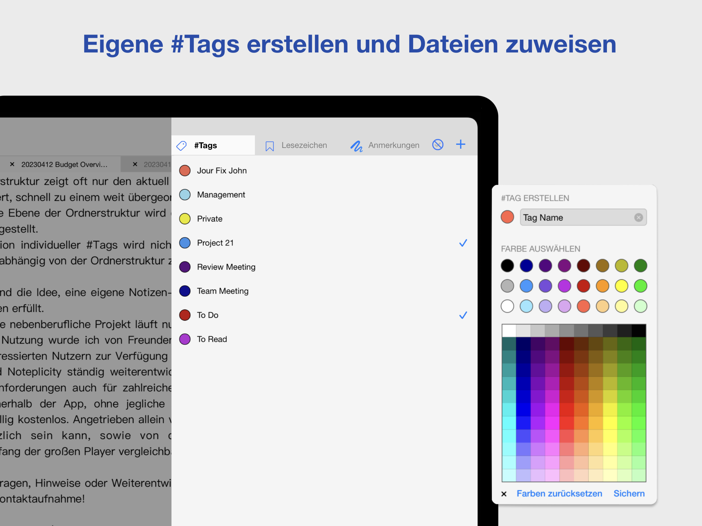Pick the light sky-blue preset color
This screenshot has width=702, height=526.
coord(526,306)
